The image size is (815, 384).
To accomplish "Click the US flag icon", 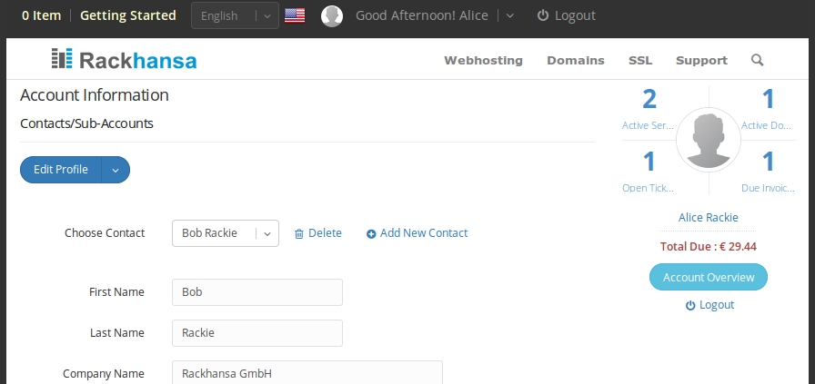I will coord(295,15).
